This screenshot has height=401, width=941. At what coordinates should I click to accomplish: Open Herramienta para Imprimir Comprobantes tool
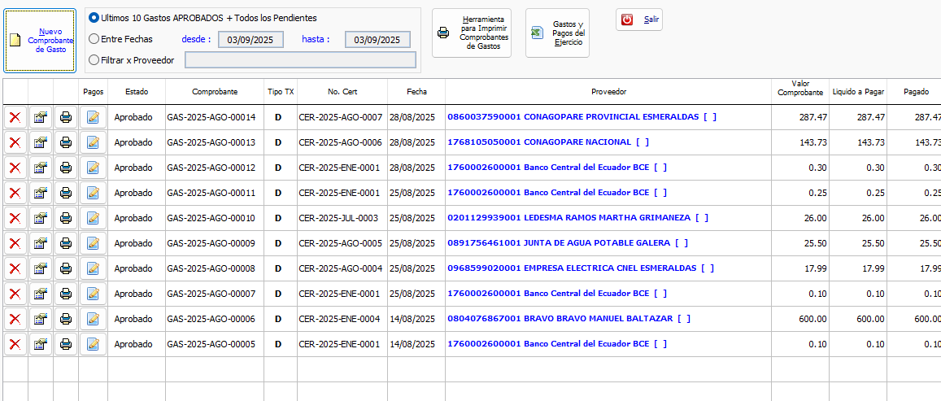click(x=472, y=33)
